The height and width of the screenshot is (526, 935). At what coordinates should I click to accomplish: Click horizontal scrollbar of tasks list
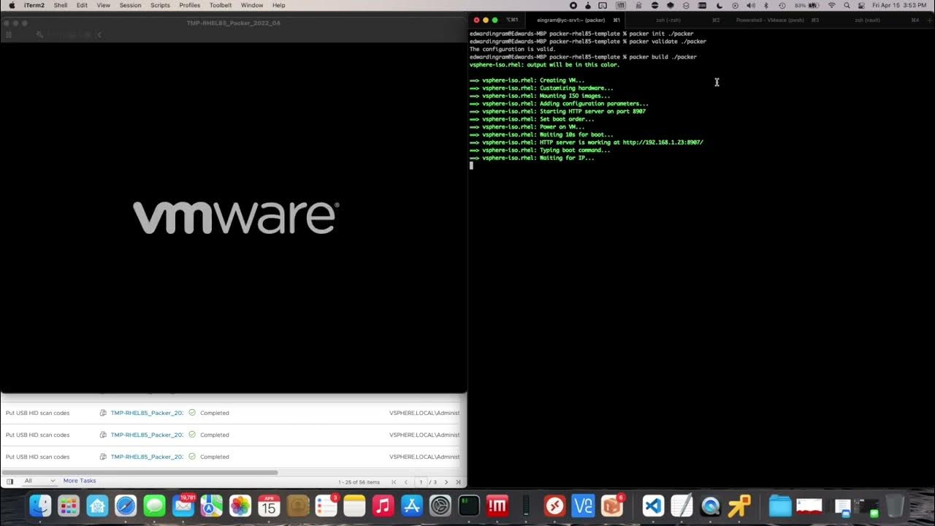140,472
